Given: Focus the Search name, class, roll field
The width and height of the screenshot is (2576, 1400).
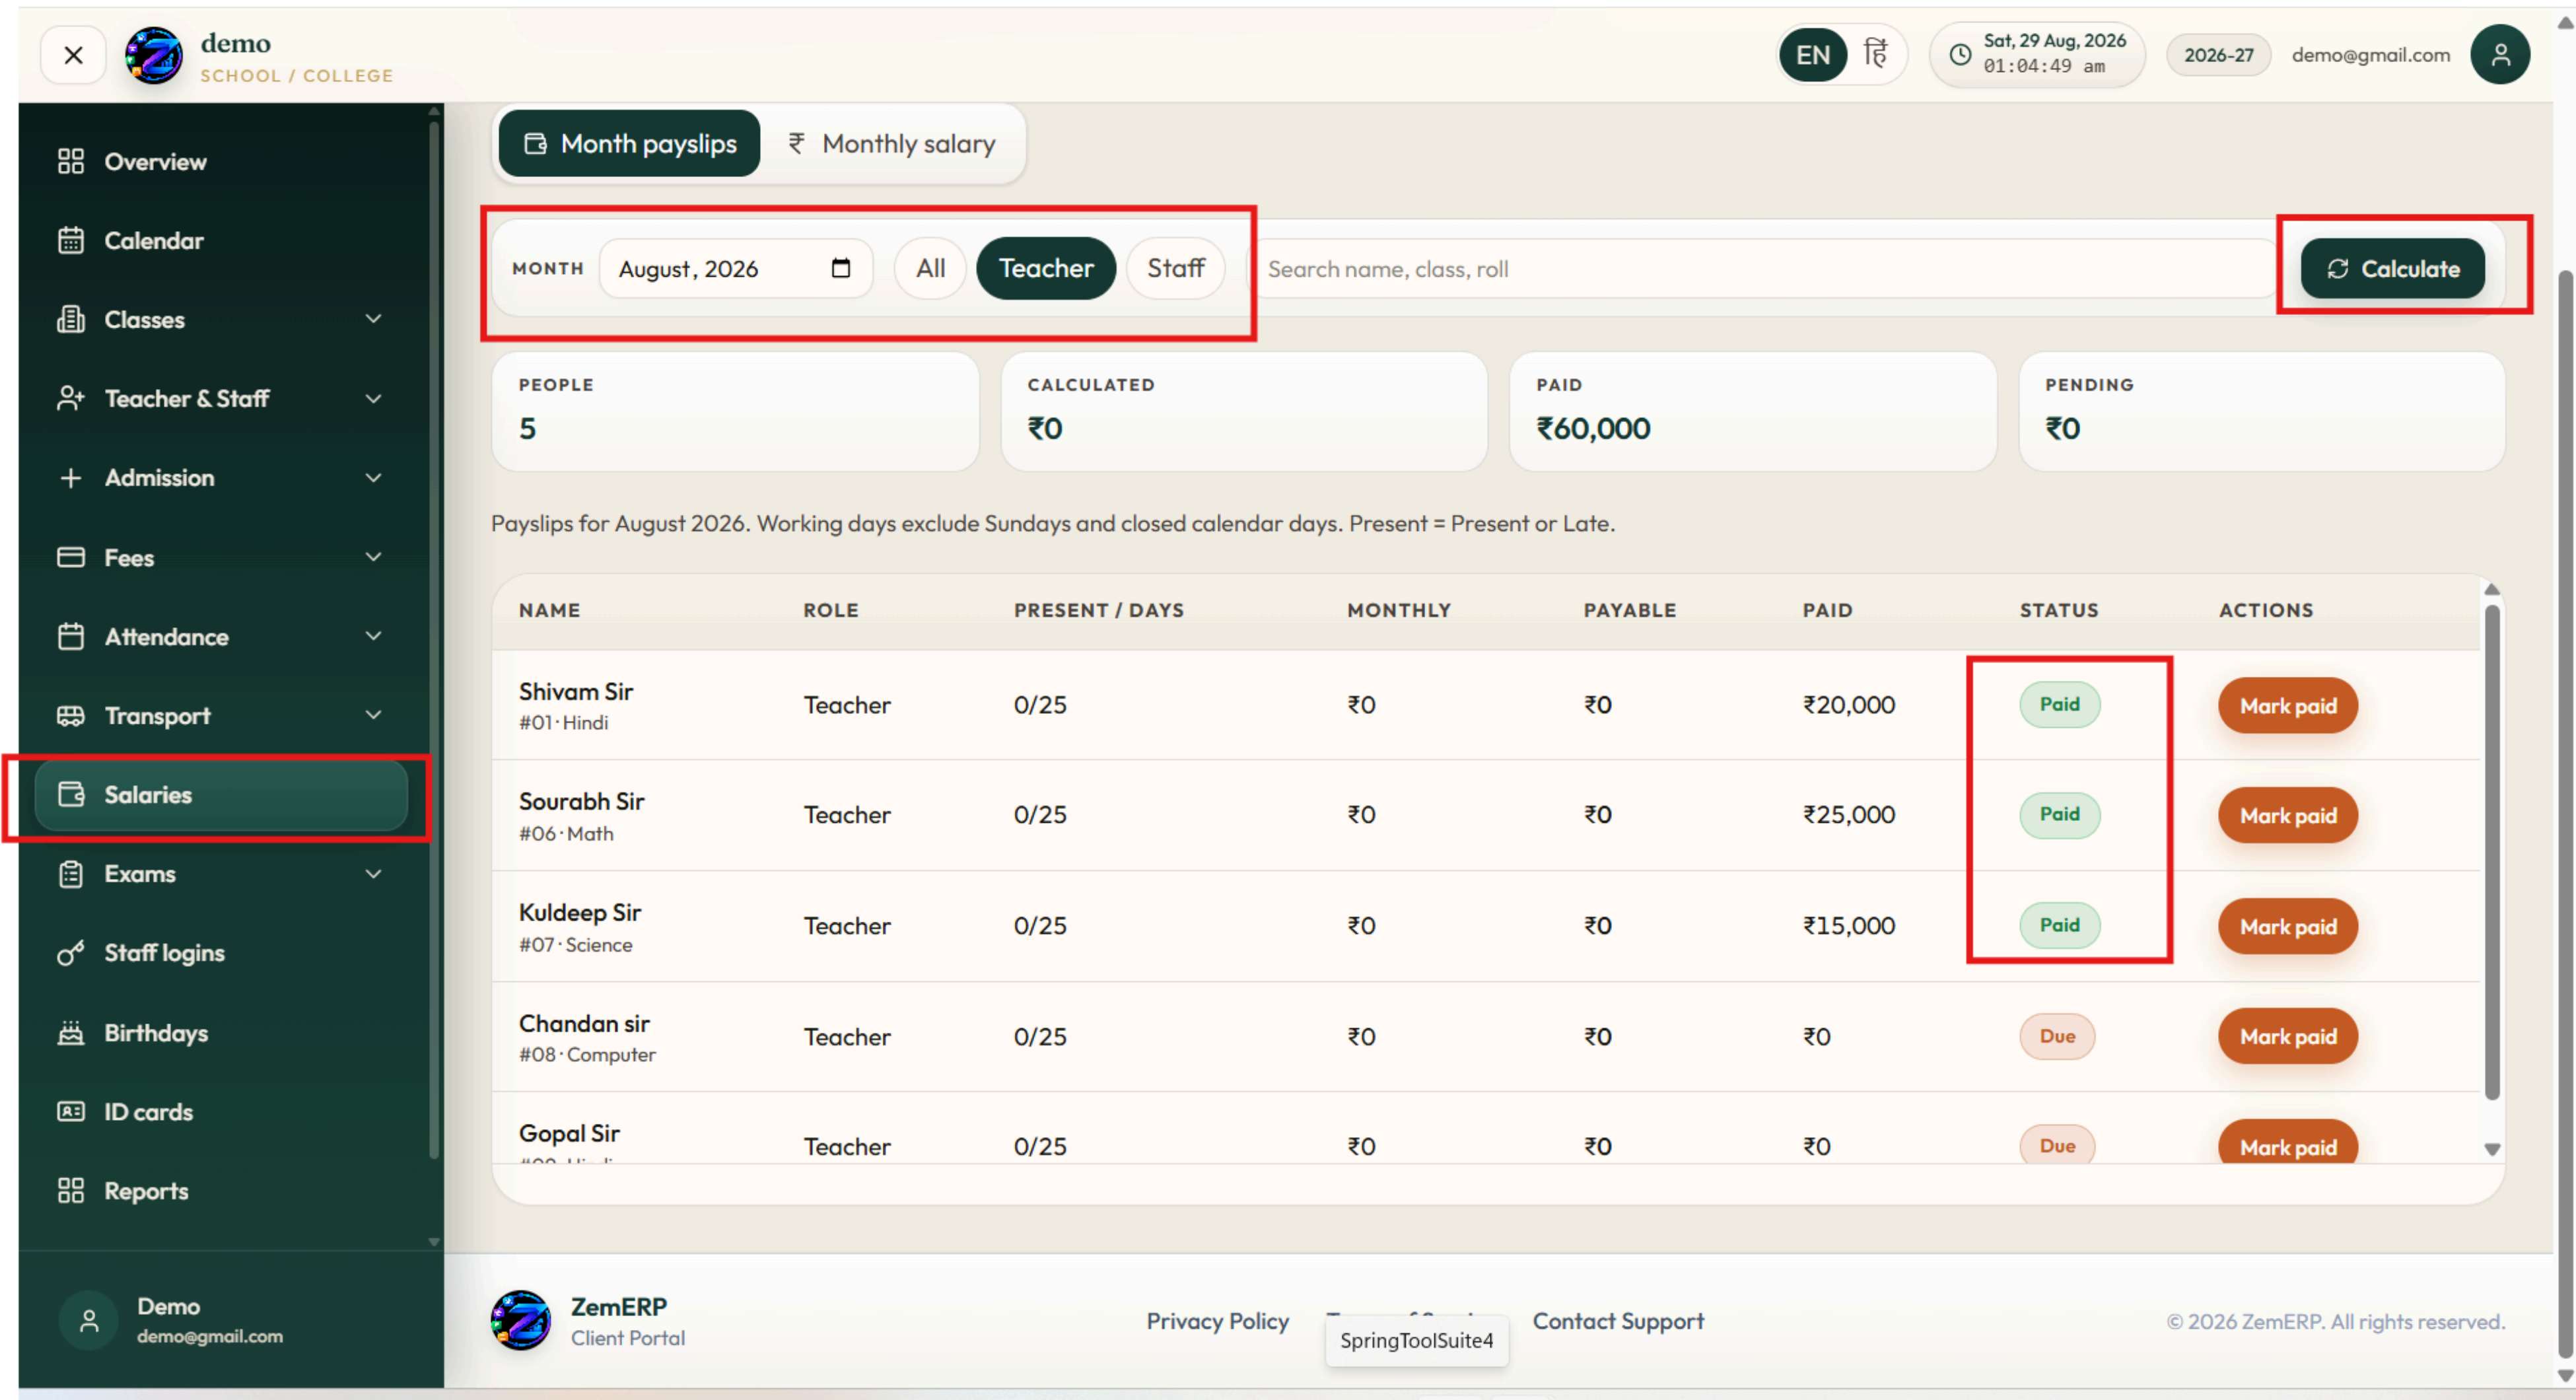Looking at the screenshot, I should [1765, 268].
